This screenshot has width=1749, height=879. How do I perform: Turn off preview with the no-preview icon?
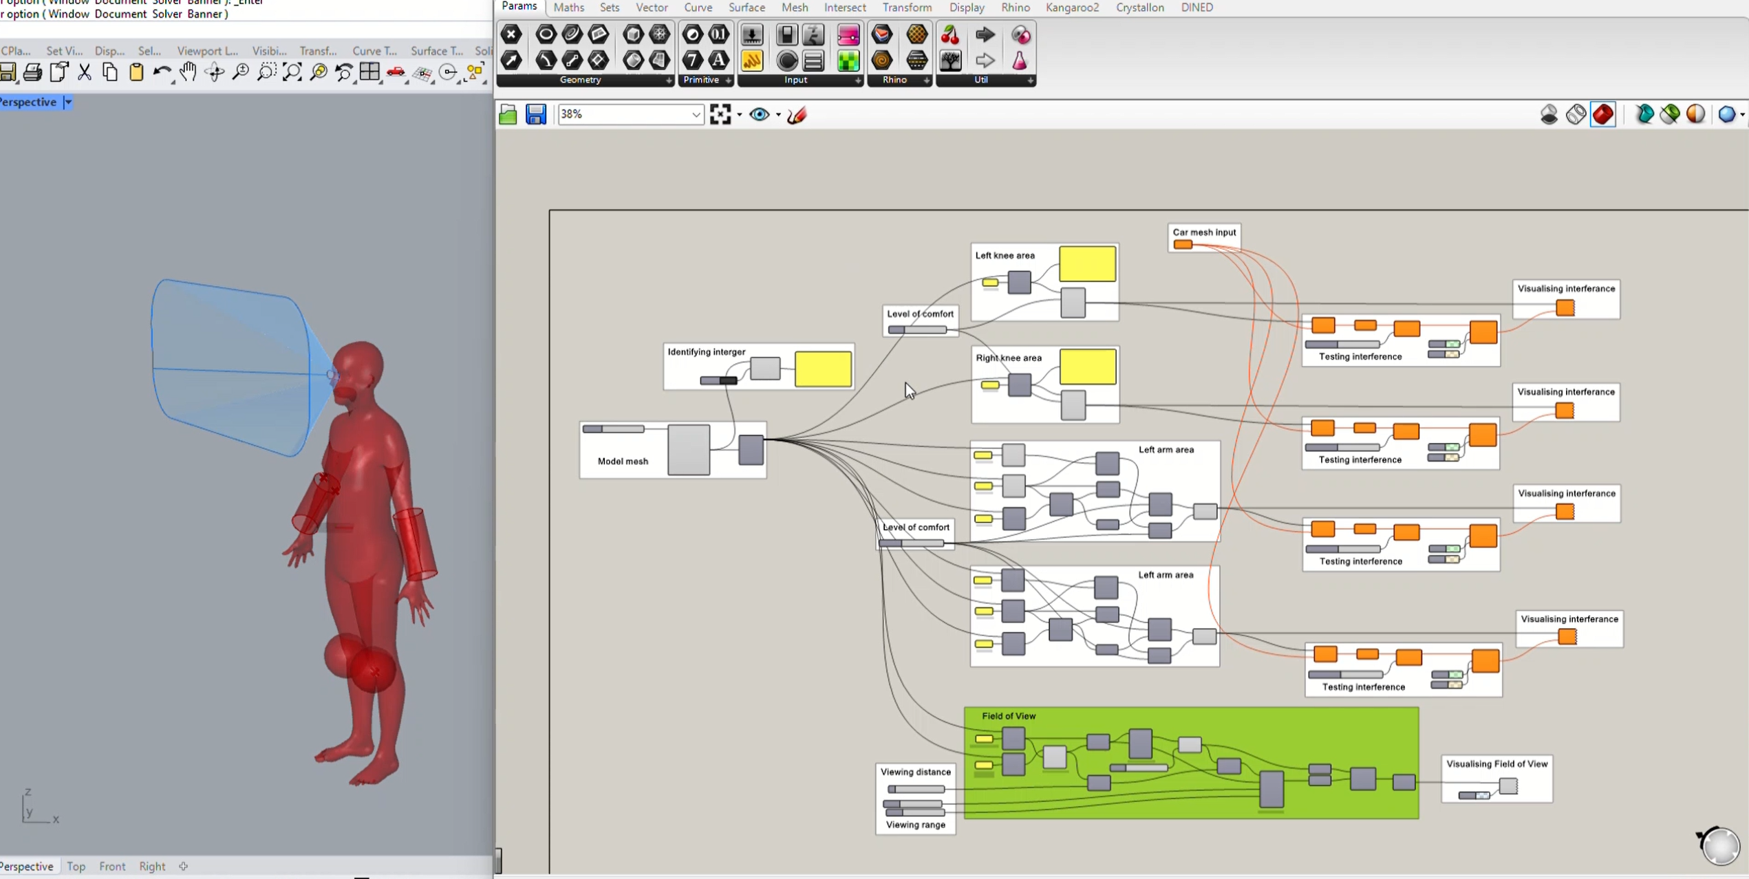[1549, 114]
